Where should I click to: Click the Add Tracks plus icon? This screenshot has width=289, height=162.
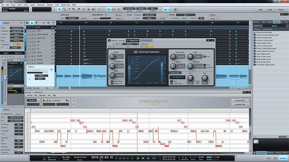pyautogui.click(x=36, y=23)
